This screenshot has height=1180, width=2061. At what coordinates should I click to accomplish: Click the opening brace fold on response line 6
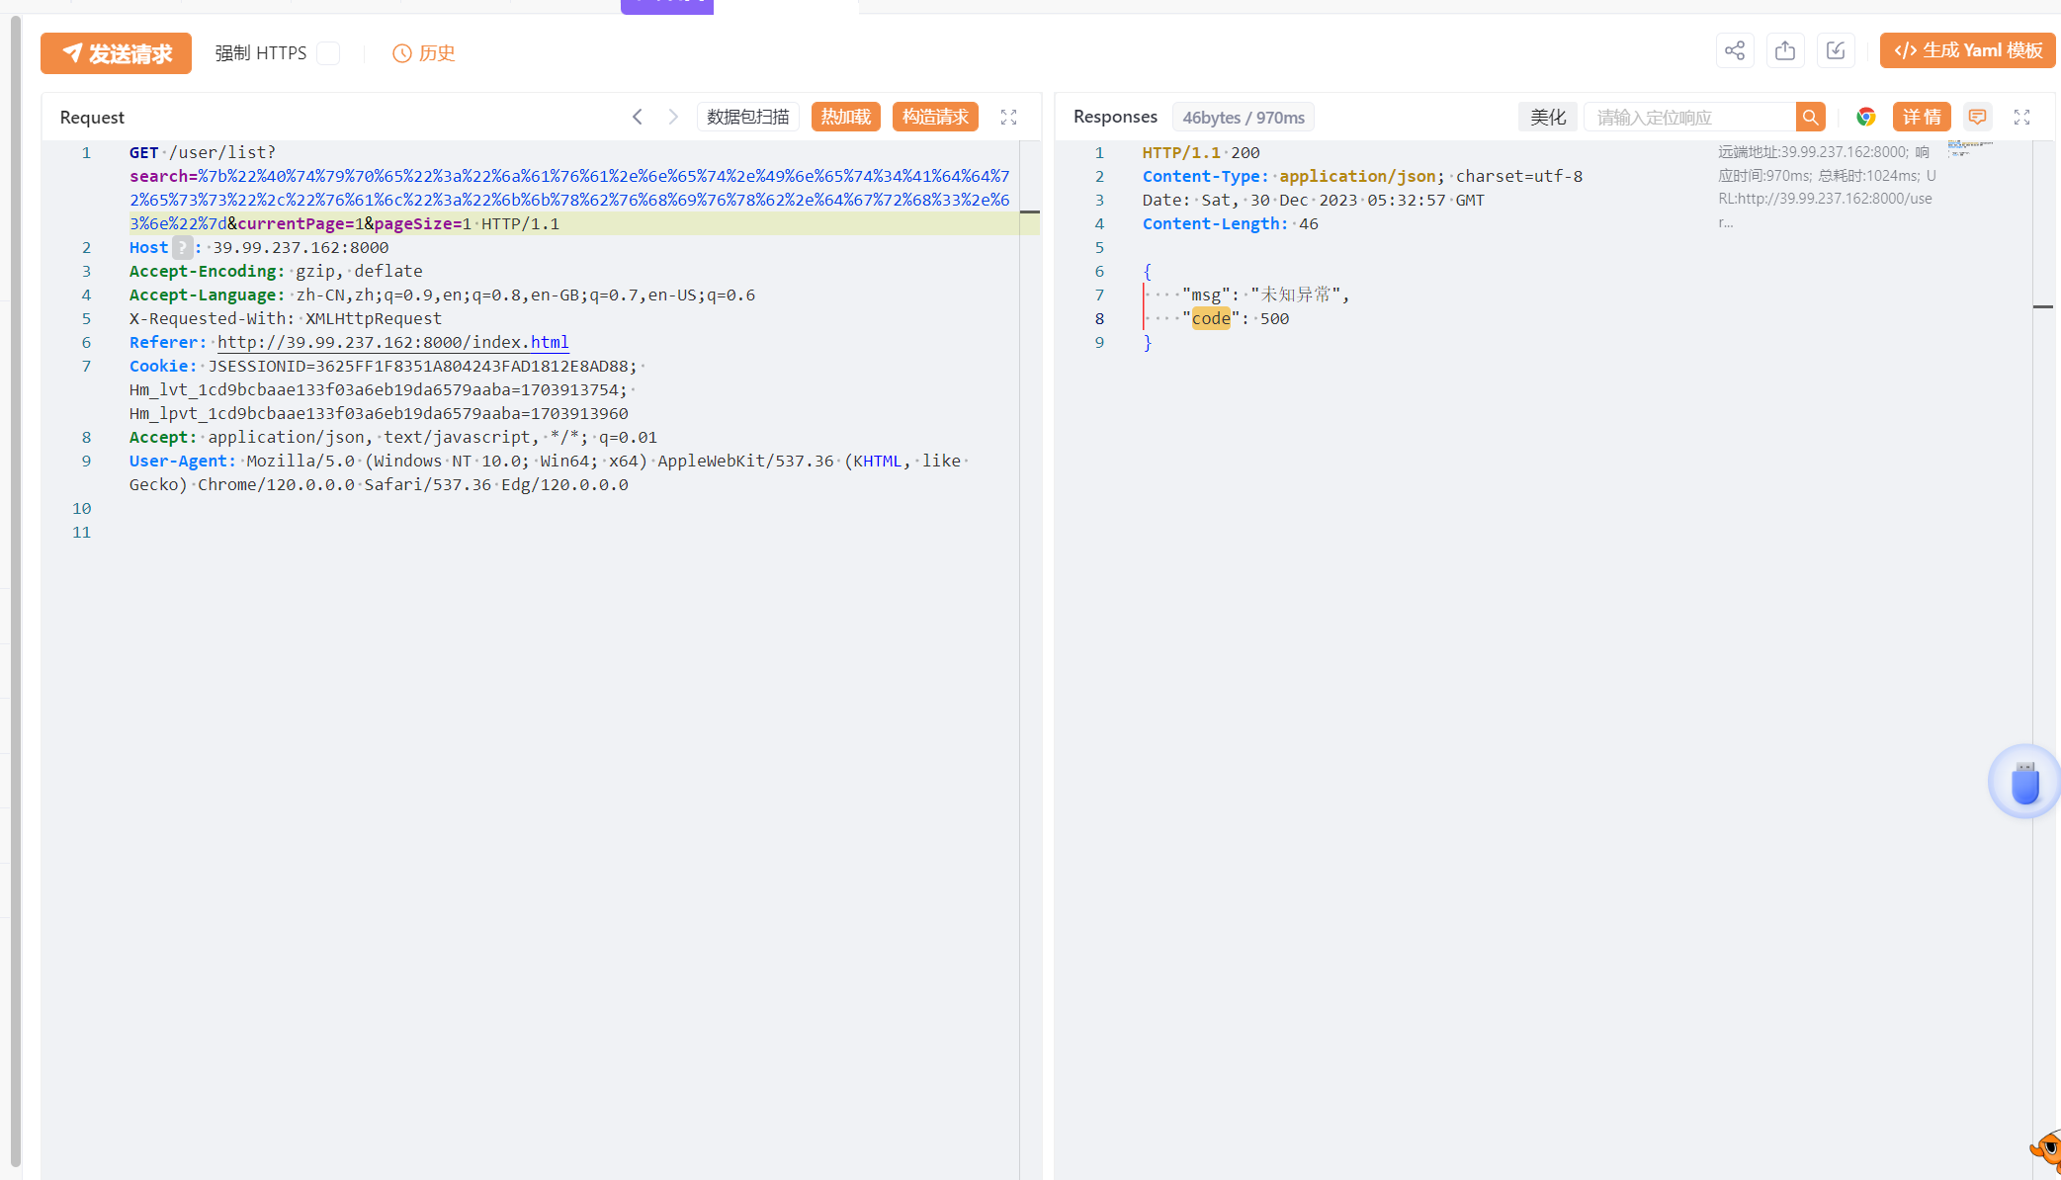tap(1148, 271)
